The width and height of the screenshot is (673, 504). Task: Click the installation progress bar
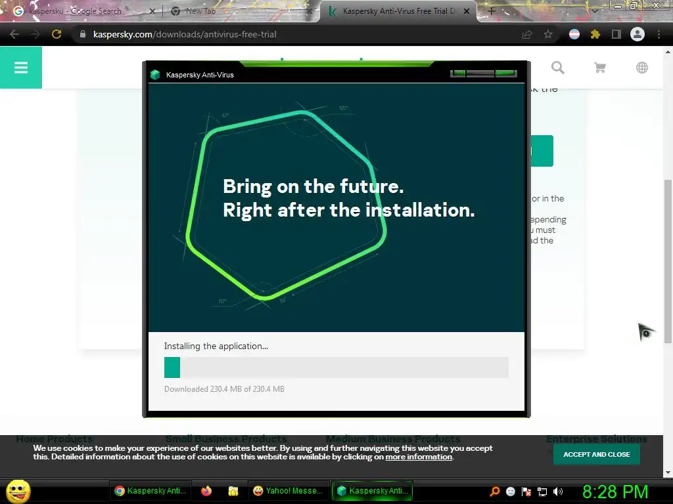click(336, 367)
